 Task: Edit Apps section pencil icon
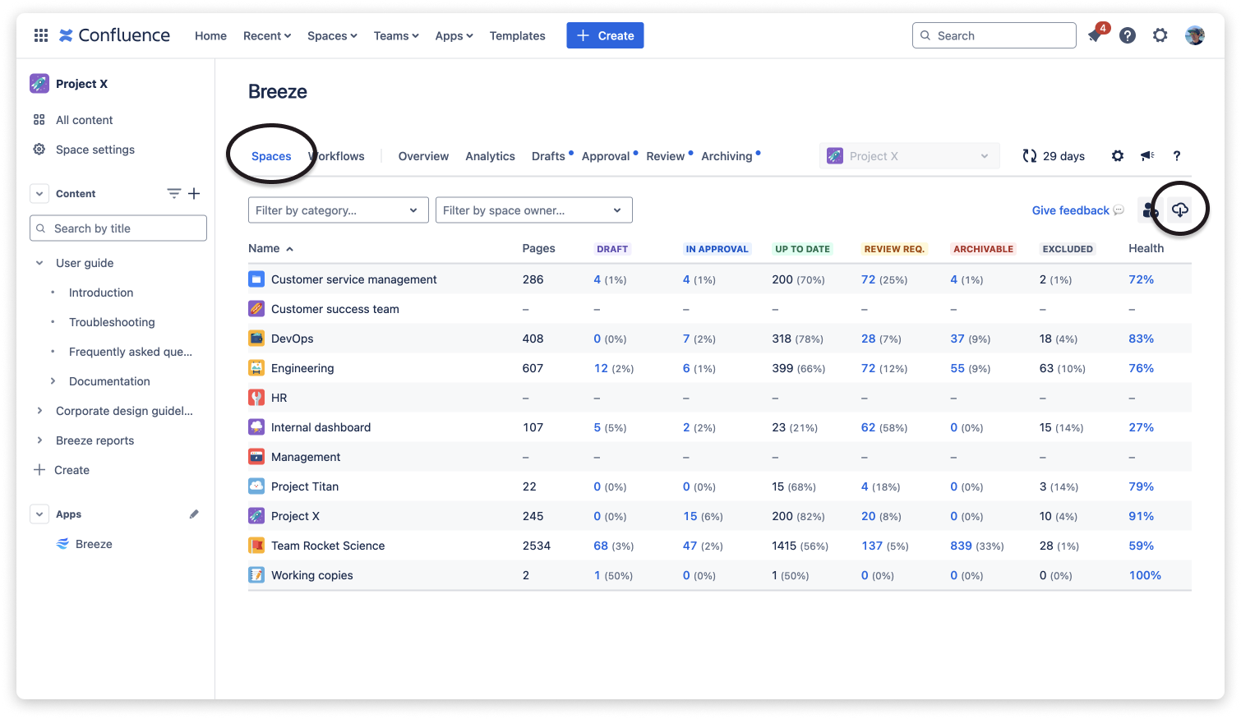[194, 514]
